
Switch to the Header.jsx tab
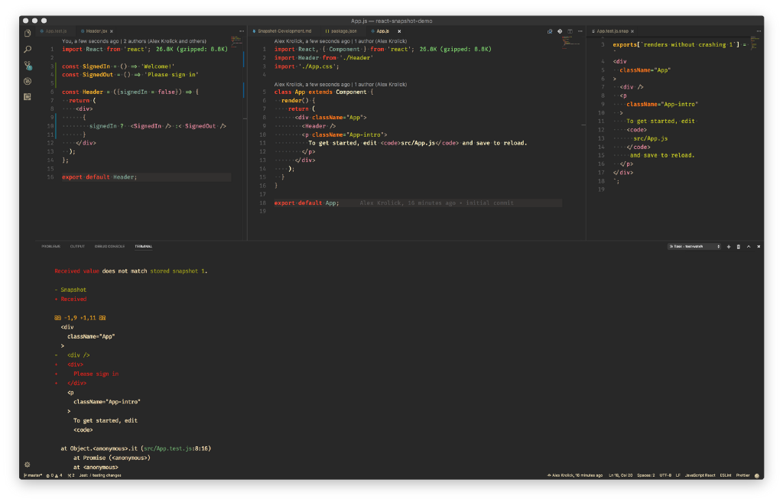point(96,31)
